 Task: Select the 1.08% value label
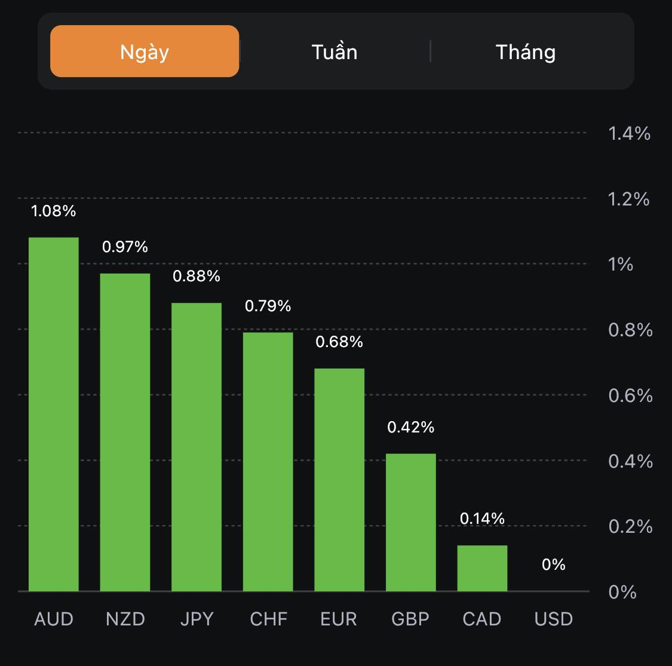coord(54,211)
